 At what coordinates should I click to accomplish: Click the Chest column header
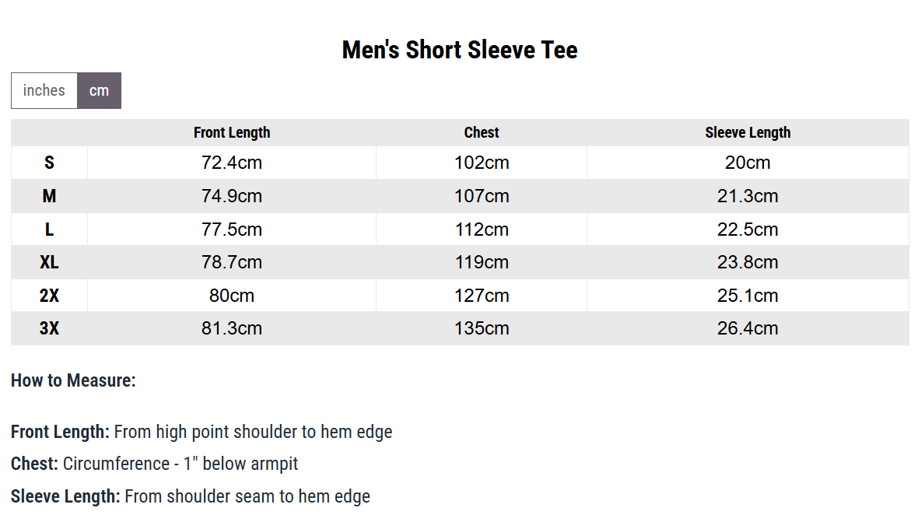coord(482,133)
